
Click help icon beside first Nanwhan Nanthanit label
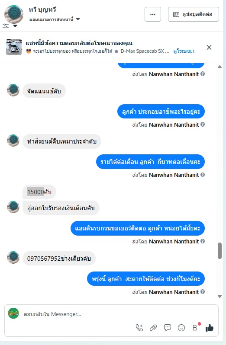coord(203,74)
